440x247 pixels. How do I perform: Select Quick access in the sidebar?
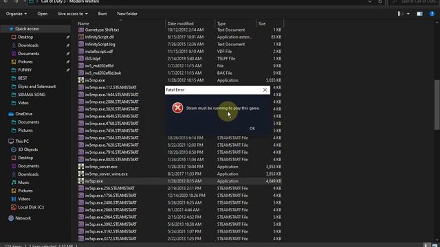[27, 29]
